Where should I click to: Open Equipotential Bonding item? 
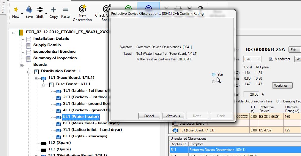click(54, 52)
